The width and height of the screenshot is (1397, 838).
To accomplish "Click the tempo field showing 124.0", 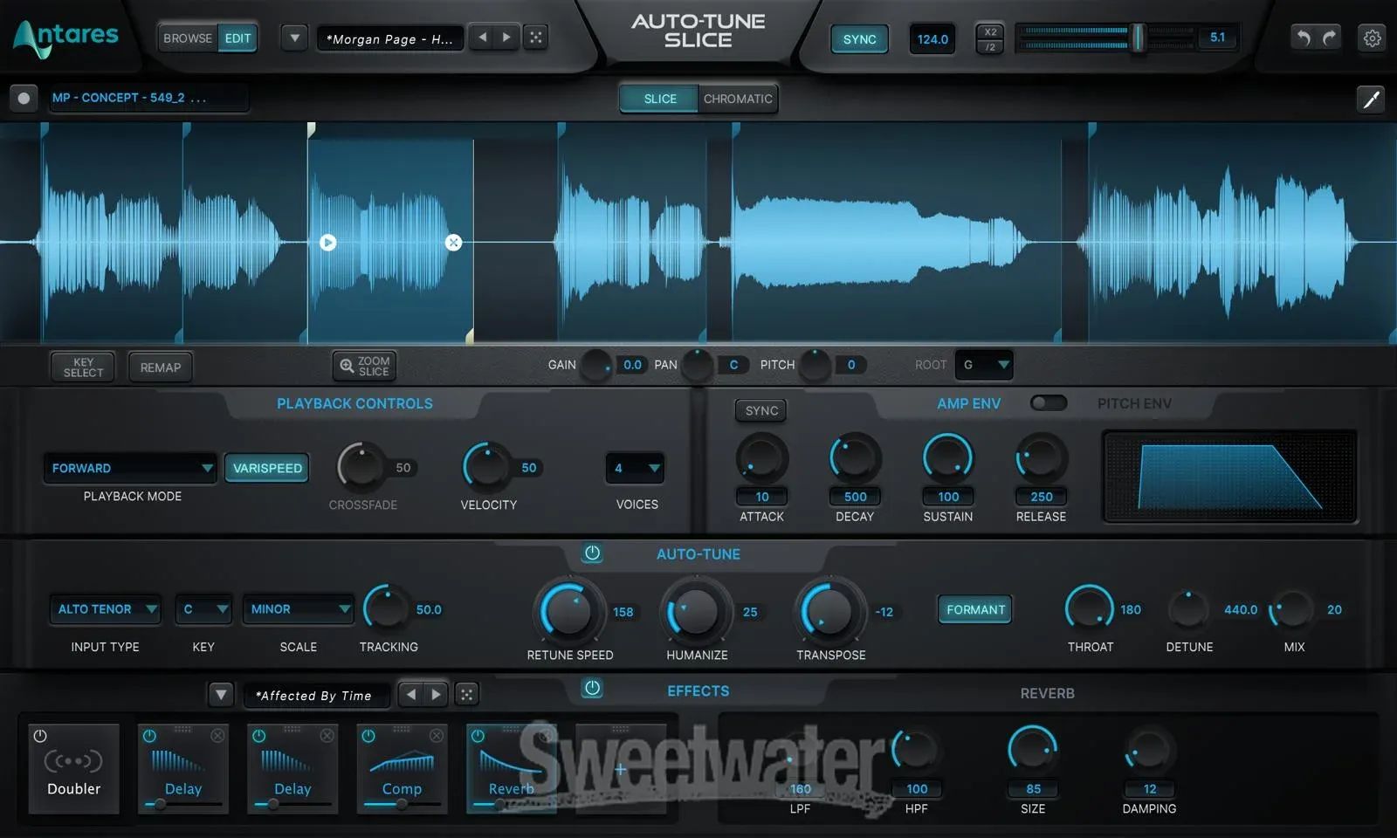I will (x=932, y=39).
